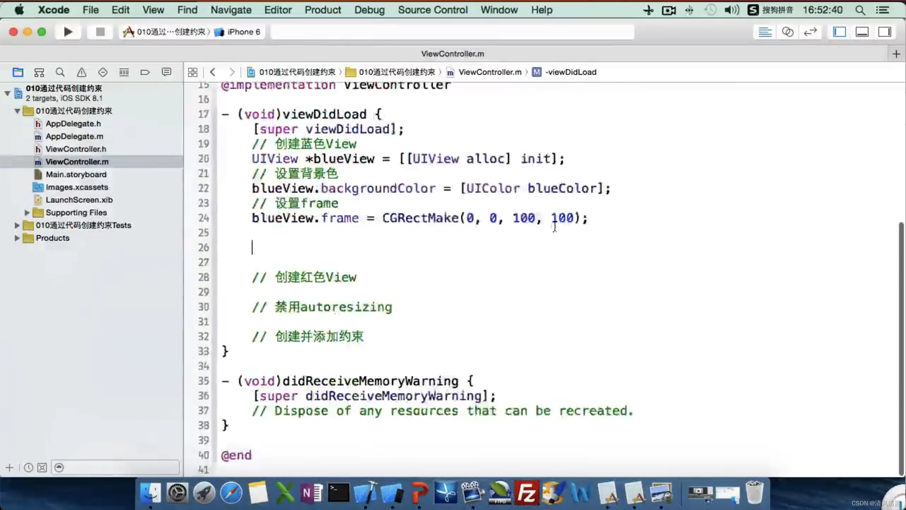
Task: Open the Xcode application menu
Action: point(53,10)
